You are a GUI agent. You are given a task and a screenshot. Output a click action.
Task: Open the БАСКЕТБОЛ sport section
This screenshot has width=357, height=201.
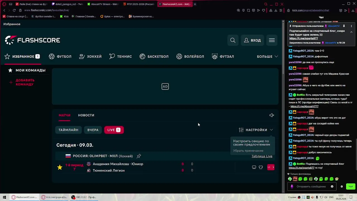point(154,56)
